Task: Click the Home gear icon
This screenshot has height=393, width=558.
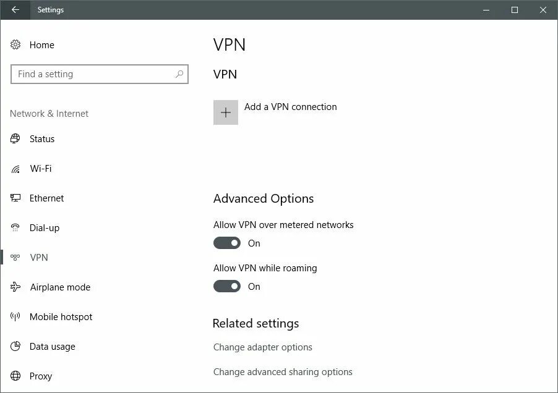Action: coord(15,44)
